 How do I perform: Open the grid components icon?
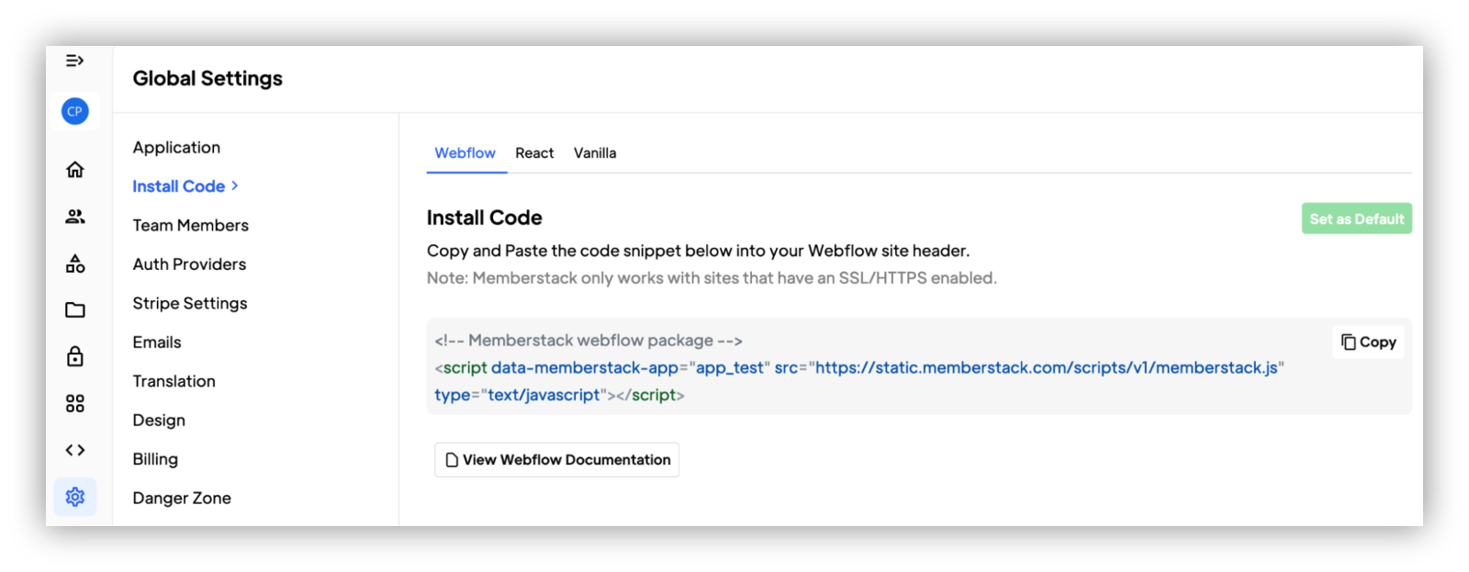click(75, 403)
